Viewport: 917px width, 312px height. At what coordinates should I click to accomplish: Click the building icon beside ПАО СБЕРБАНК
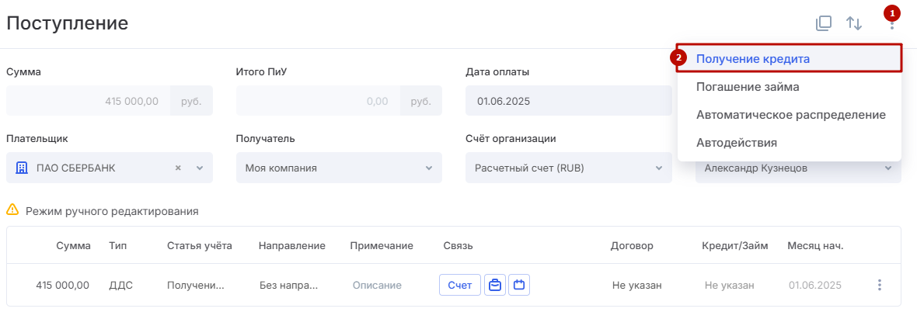coord(21,168)
